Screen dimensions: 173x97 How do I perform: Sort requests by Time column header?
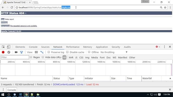tap(134, 78)
